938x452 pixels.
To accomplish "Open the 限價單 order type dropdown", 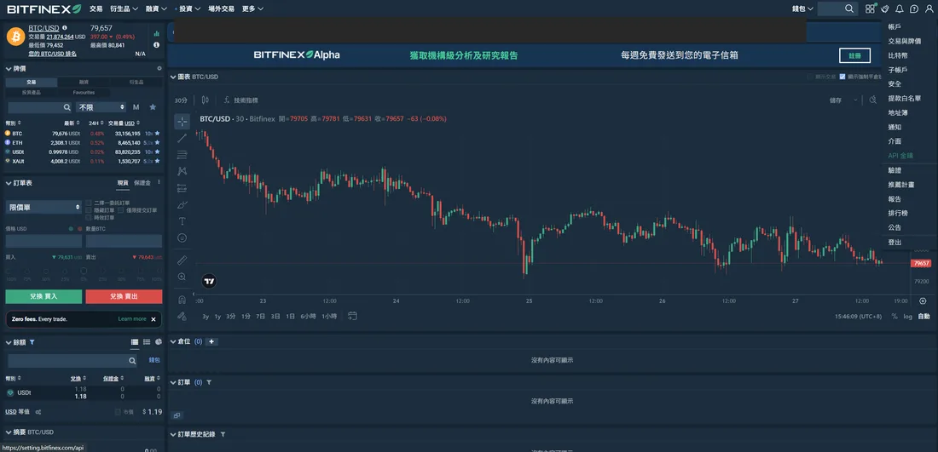I will point(43,207).
